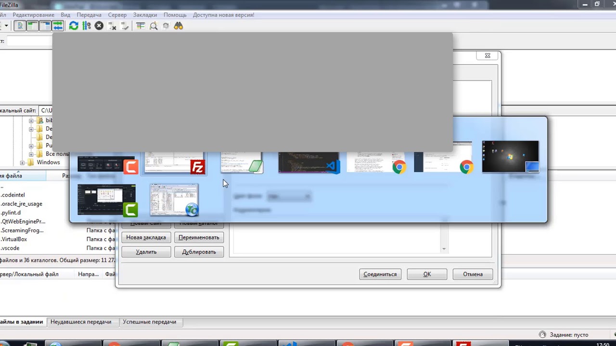The height and width of the screenshot is (346, 616).
Task: Select the Desktop thumbnail in task switcher
Action: pyautogui.click(x=511, y=157)
